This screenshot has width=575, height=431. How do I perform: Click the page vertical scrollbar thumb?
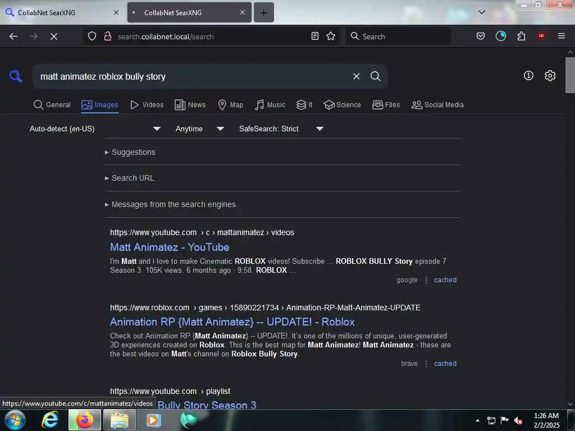pos(570,75)
